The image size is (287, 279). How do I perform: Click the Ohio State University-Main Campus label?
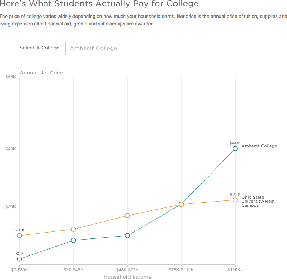tap(258, 201)
